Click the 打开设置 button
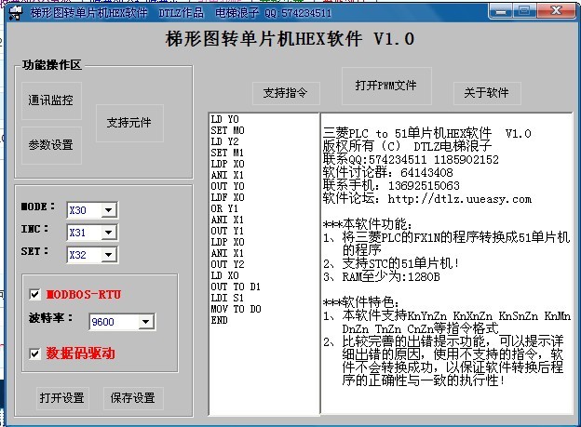Screen dimensions: 581x427 pos(61,398)
